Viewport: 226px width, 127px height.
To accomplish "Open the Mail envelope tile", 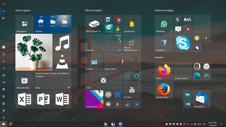I will pos(188,95).
